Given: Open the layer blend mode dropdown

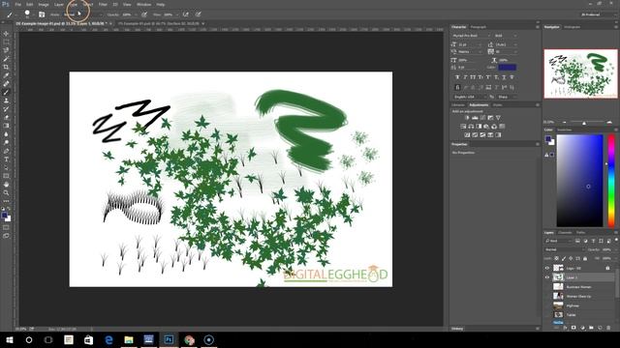Looking at the screenshot, I should (x=564, y=249).
